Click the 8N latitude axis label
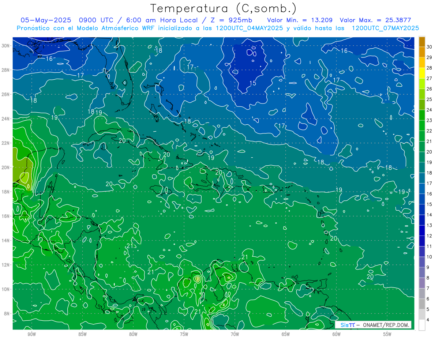Image resolution: width=439 pixels, height=339 pixels. coord(7,313)
